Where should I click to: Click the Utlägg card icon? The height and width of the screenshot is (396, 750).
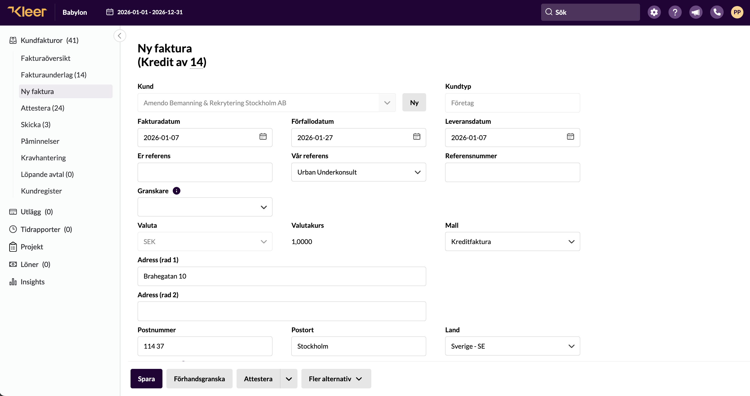pos(13,212)
